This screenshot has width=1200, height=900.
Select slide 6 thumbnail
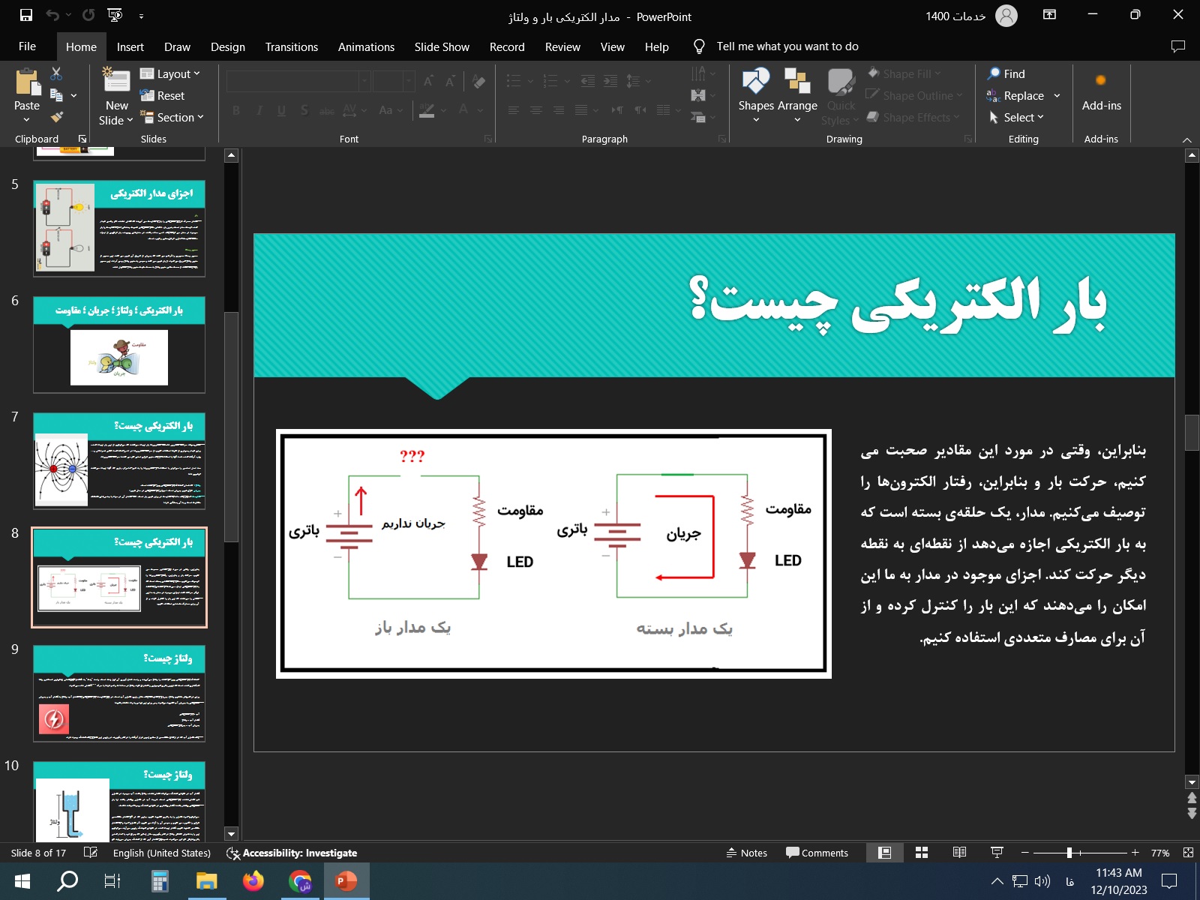point(118,345)
